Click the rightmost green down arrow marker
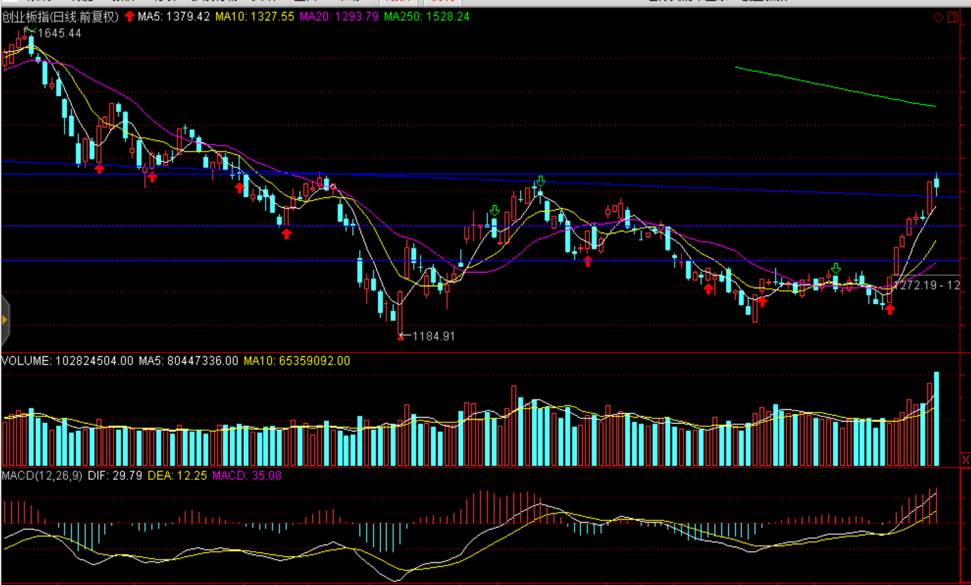Screen dimensions: 971x585 pos(836,268)
